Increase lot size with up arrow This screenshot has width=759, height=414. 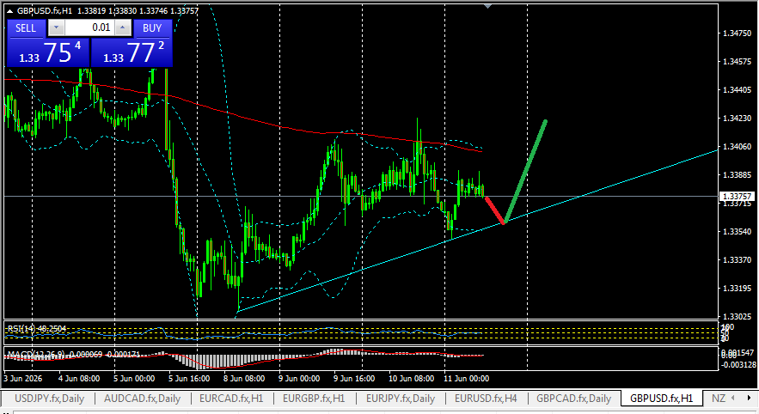click(122, 27)
